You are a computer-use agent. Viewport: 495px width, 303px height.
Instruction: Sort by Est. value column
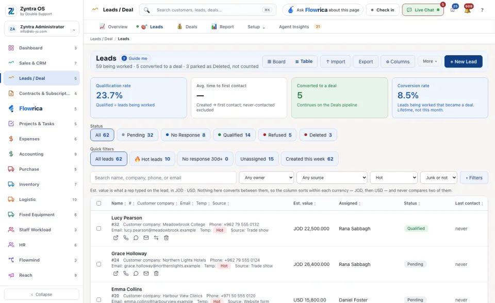304,203
